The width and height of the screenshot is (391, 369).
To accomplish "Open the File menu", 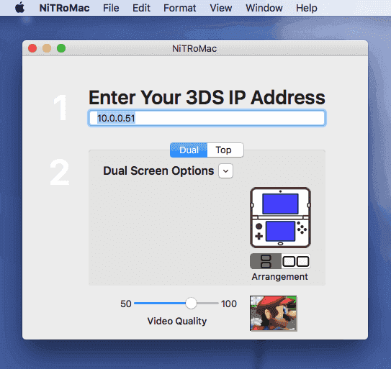I will click(111, 8).
